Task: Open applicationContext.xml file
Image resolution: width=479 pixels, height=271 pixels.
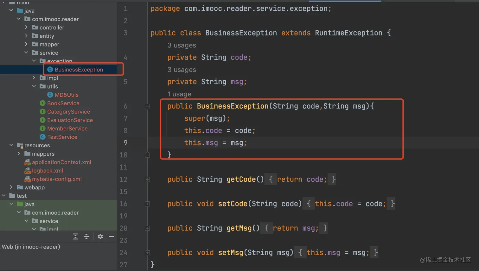Action: pos(61,162)
